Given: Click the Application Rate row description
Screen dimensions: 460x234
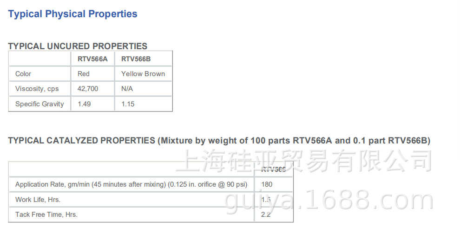Looking at the screenshot, I should tap(131, 184).
